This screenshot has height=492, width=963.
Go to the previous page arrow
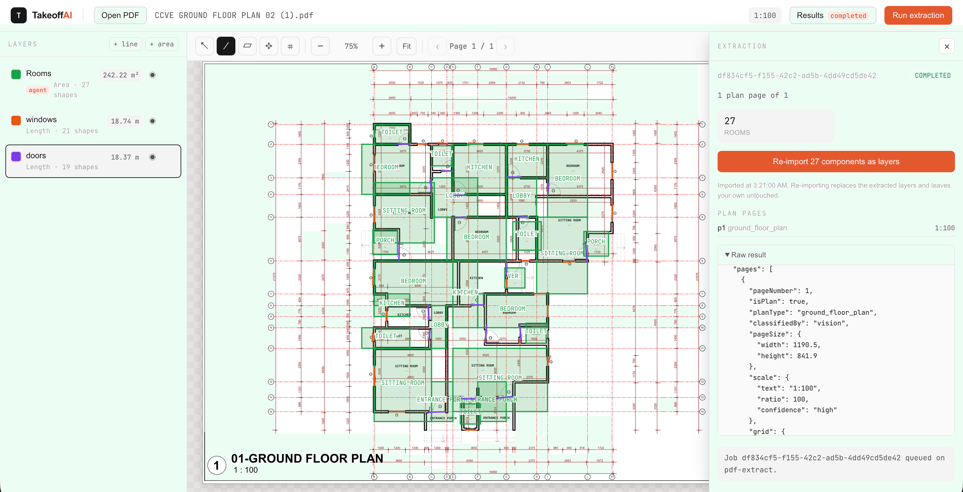[437, 46]
